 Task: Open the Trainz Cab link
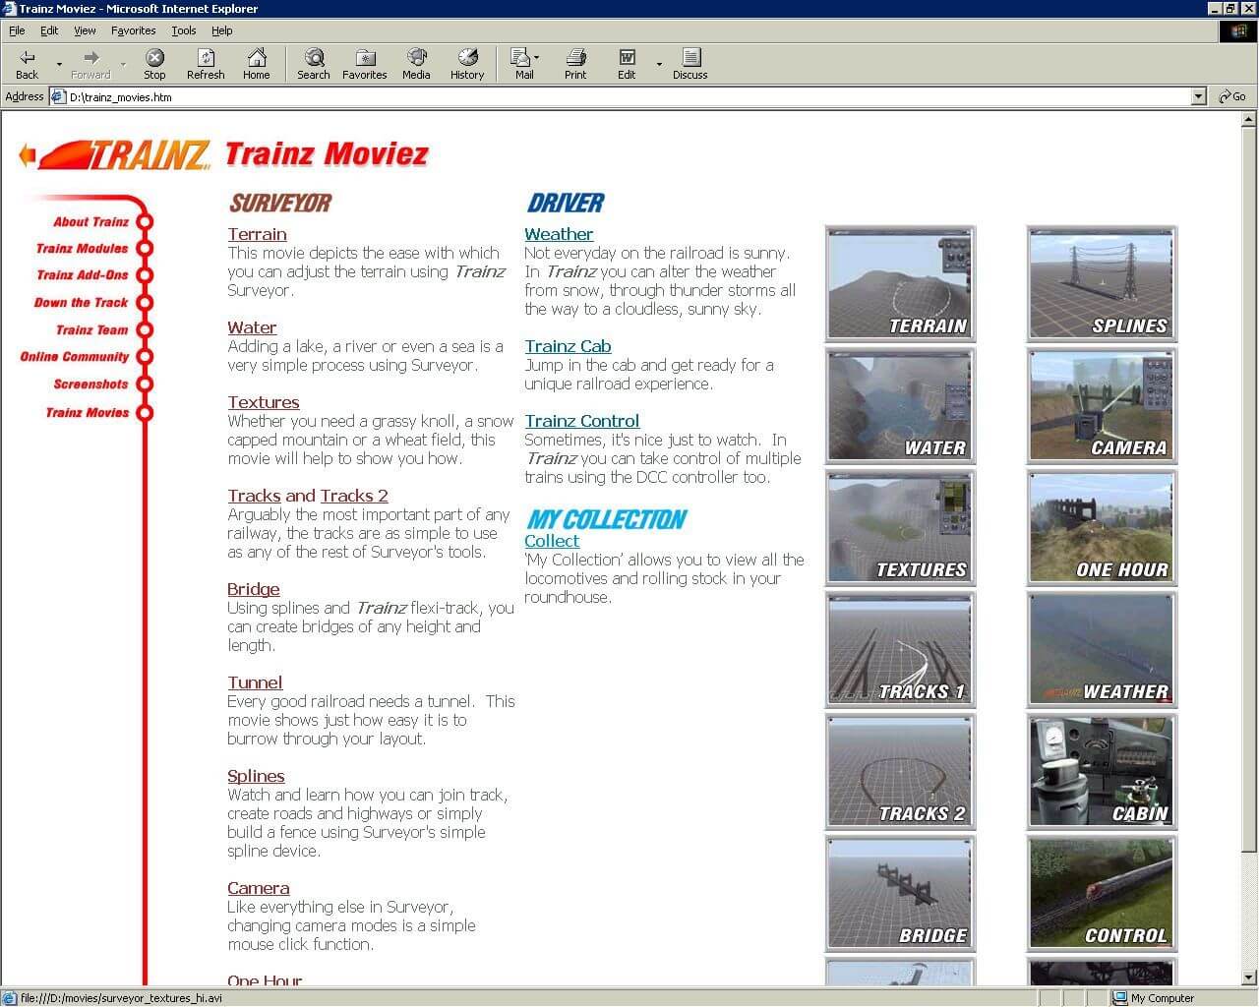pos(568,346)
